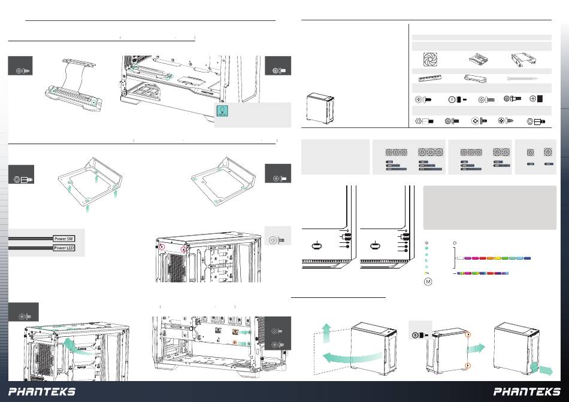Click the black thumb nut icon in screw row
569x402 pixels.
tap(535, 99)
